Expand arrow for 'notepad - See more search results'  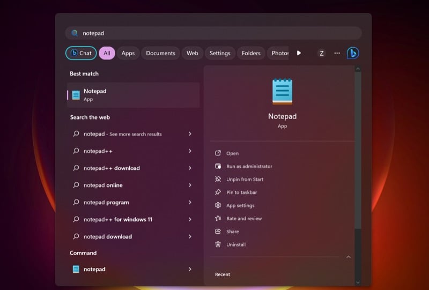[190, 134]
